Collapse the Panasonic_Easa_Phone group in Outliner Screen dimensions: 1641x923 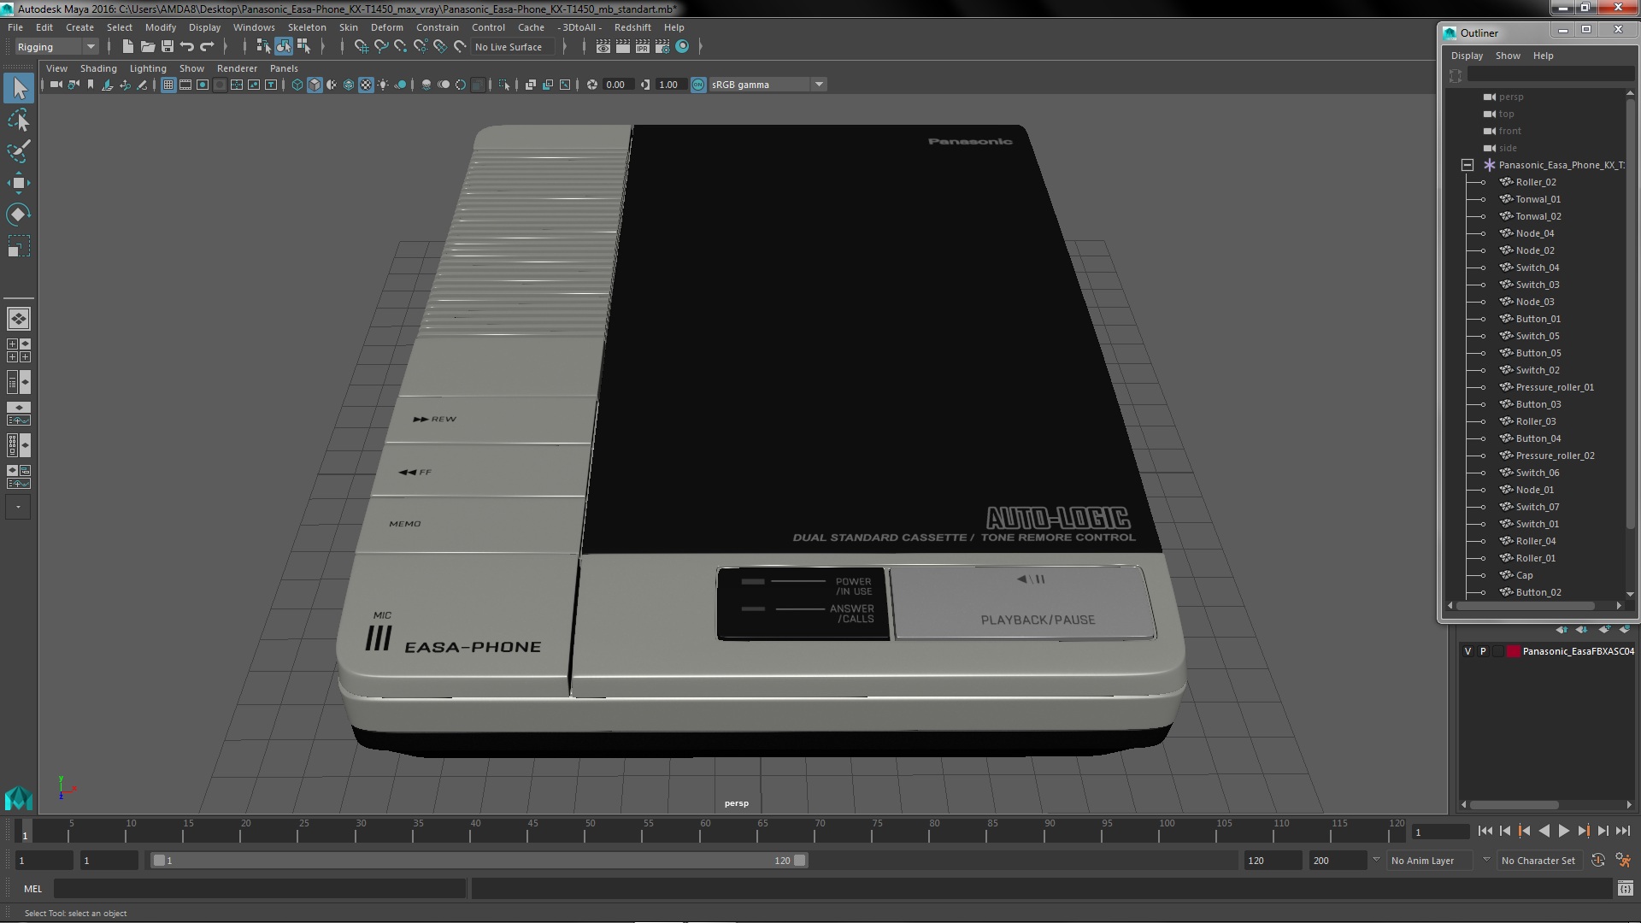point(1467,165)
